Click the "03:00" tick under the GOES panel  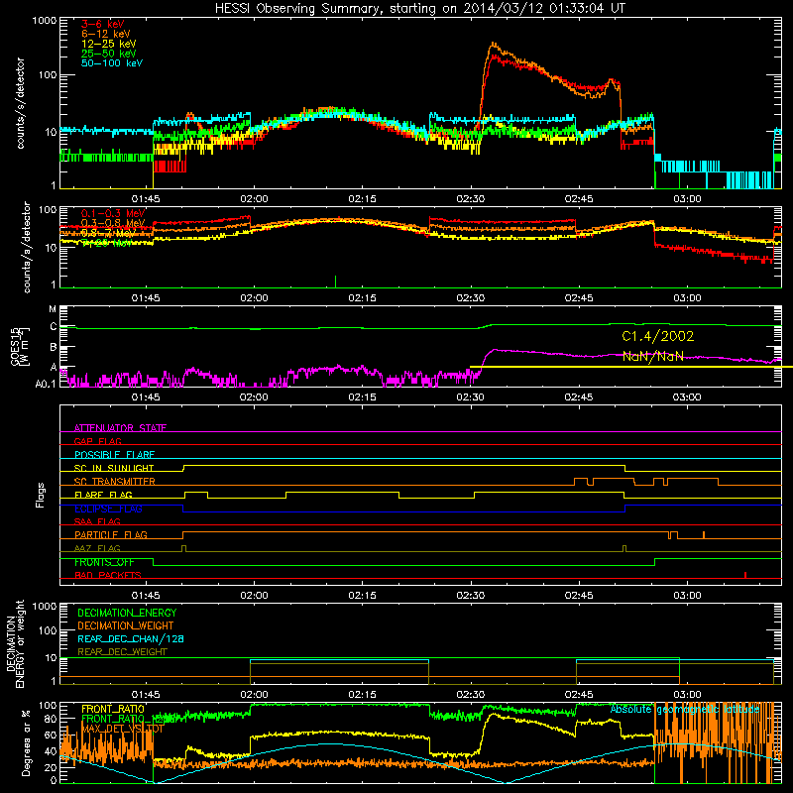click(687, 397)
